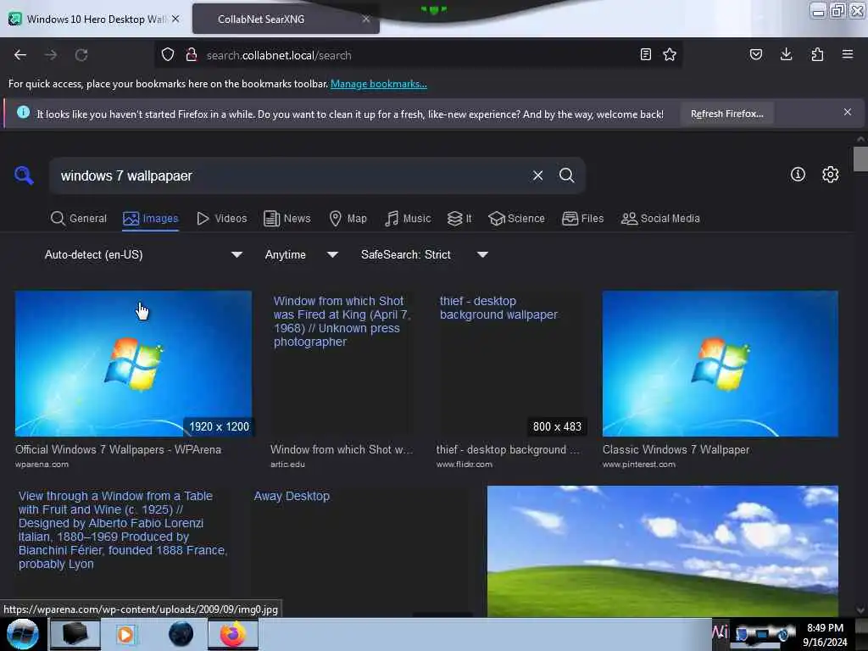868x651 pixels.
Task: Click the Firefox taskbar icon
Action: click(x=233, y=634)
